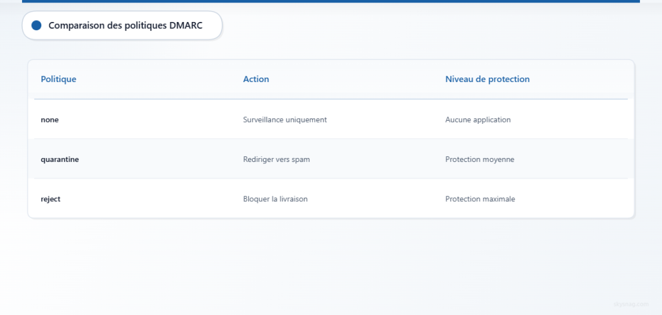The width and height of the screenshot is (662, 315).
Task: Click the 'Comparaison des politiques DMARC' heading pill
Action: click(122, 25)
